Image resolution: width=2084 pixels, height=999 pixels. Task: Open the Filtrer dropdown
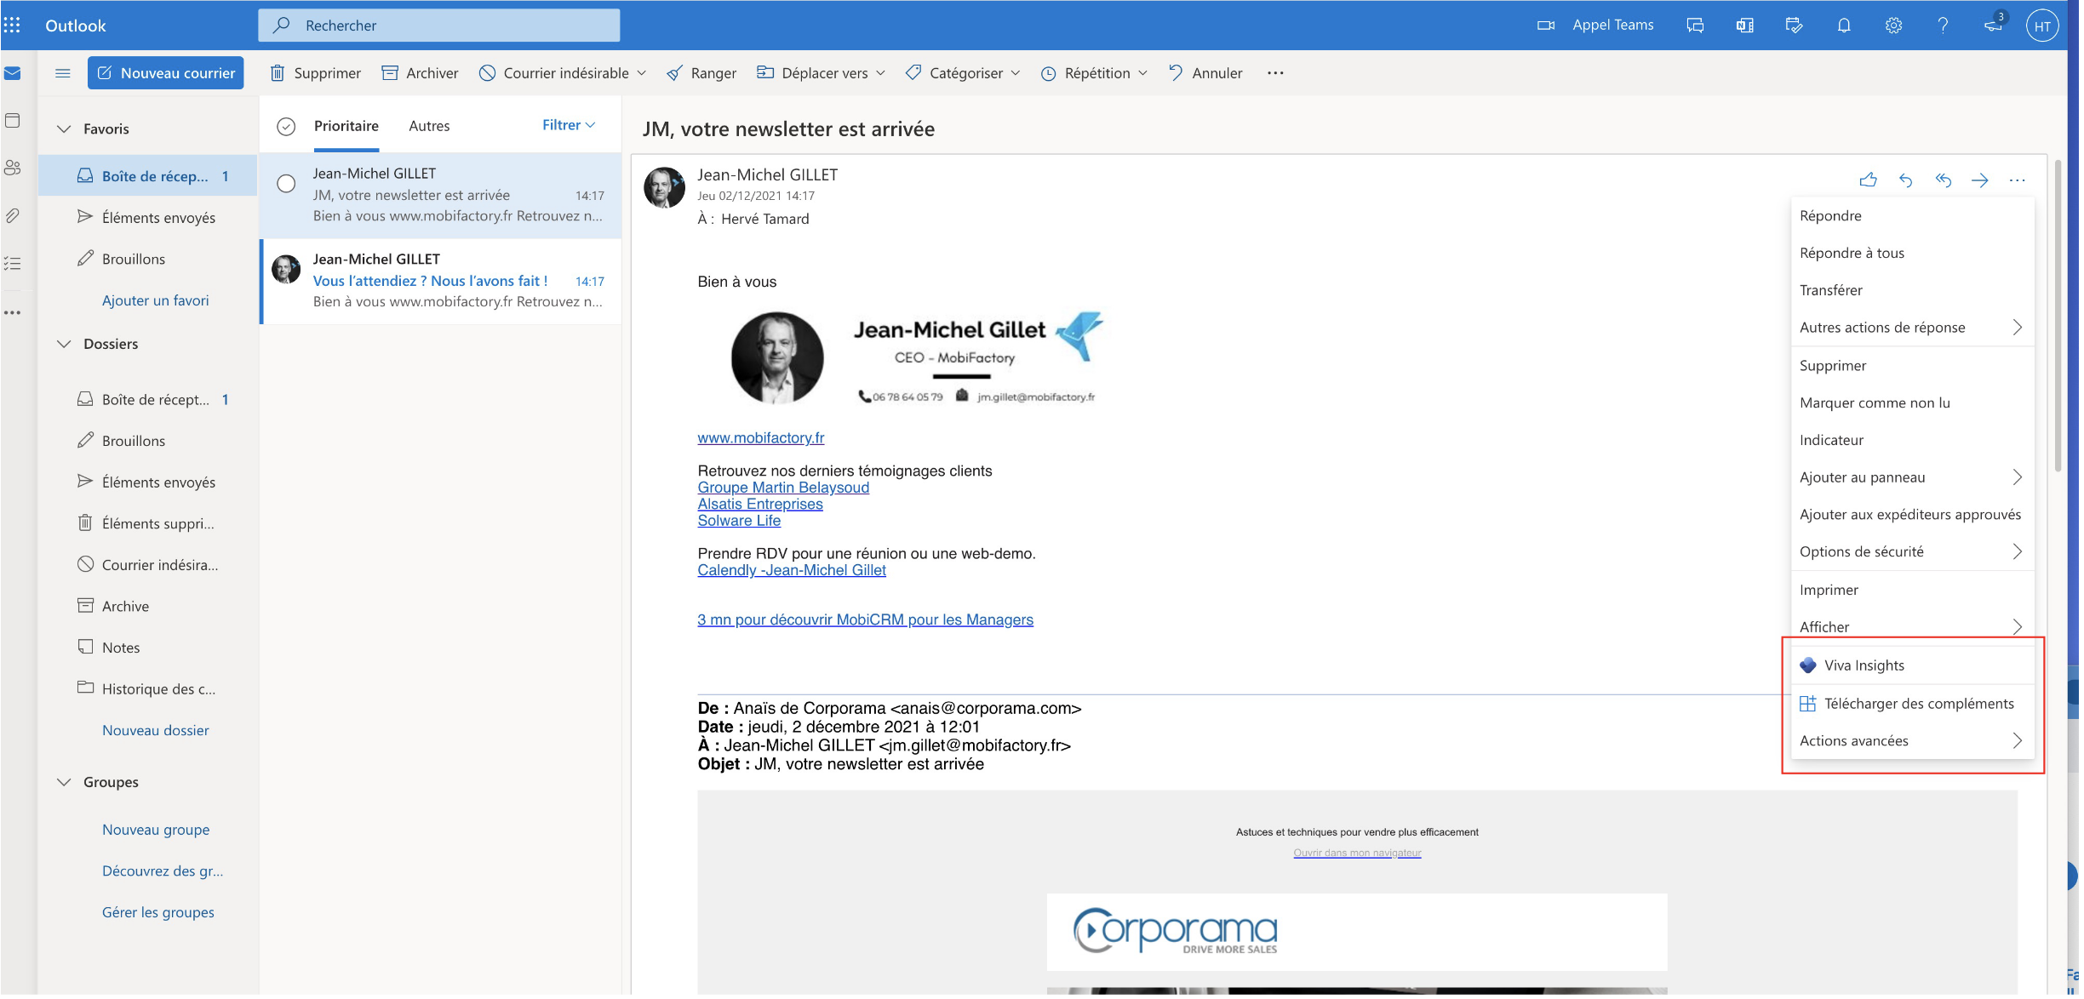click(568, 125)
